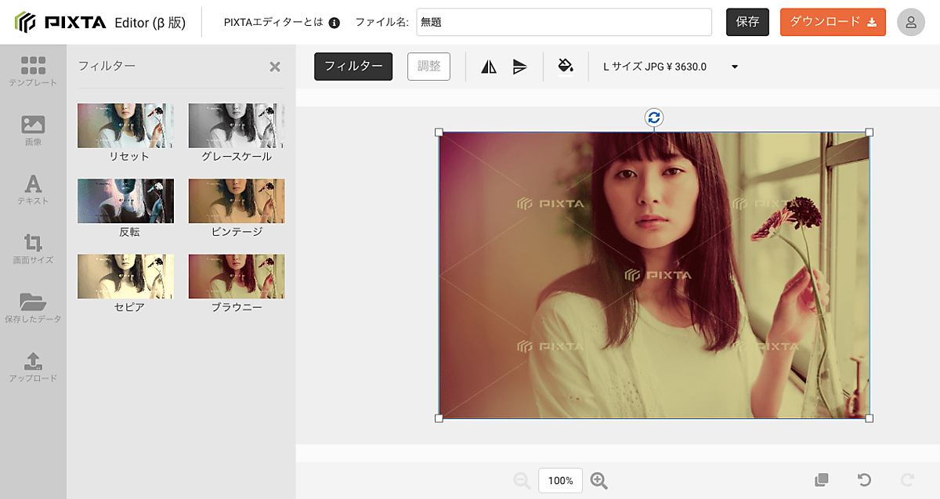
Task: Switch to the 調整 adjustment tab
Action: point(428,67)
